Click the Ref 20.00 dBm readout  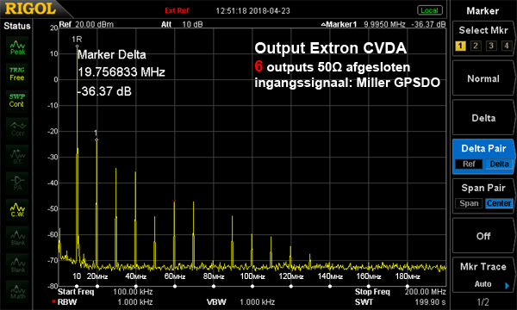(x=86, y=24)
